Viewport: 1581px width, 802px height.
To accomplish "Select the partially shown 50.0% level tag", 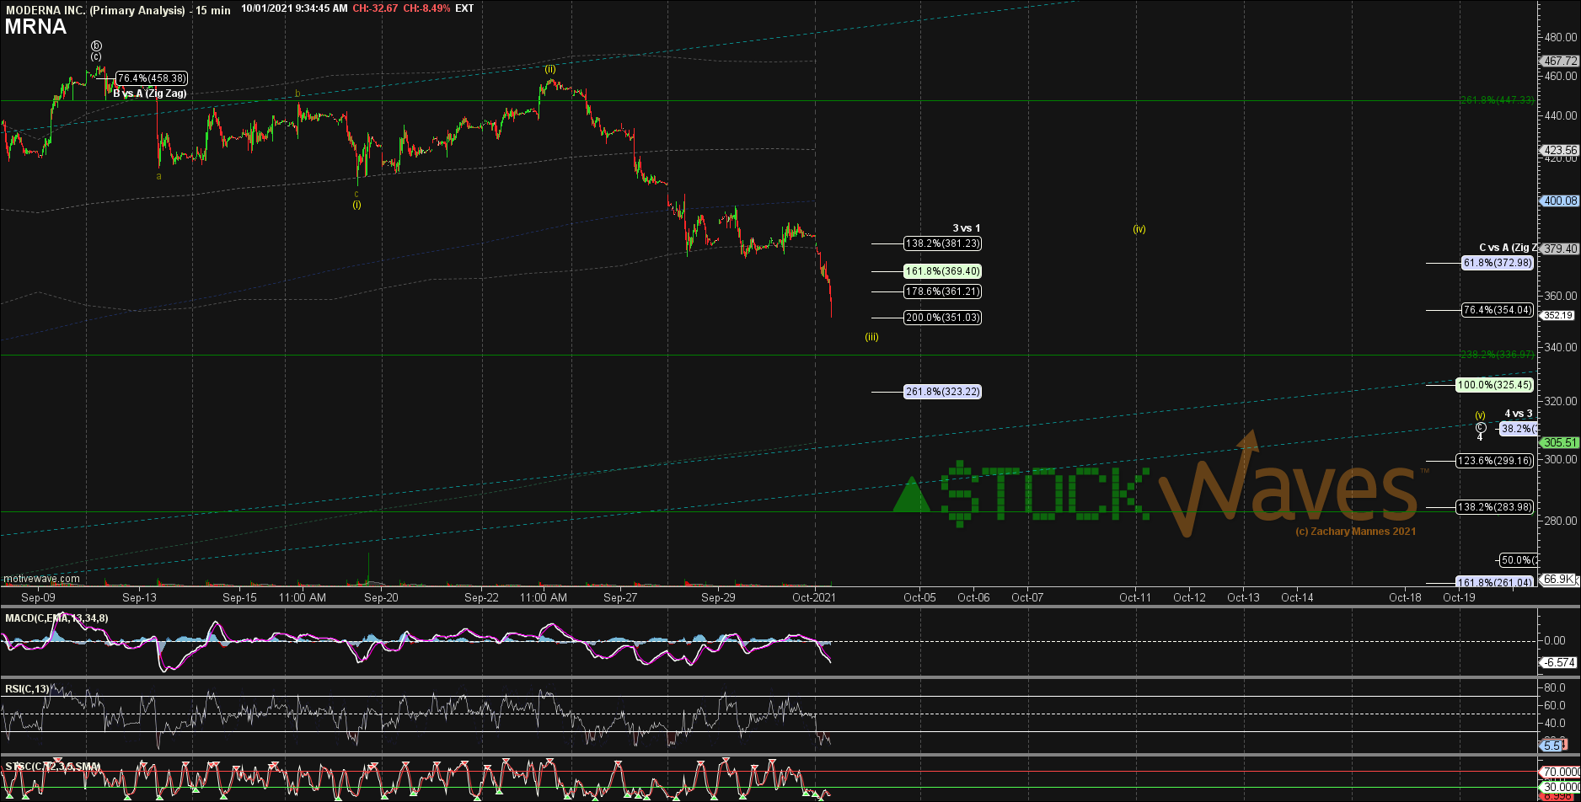I will [x=1518, y=560].
